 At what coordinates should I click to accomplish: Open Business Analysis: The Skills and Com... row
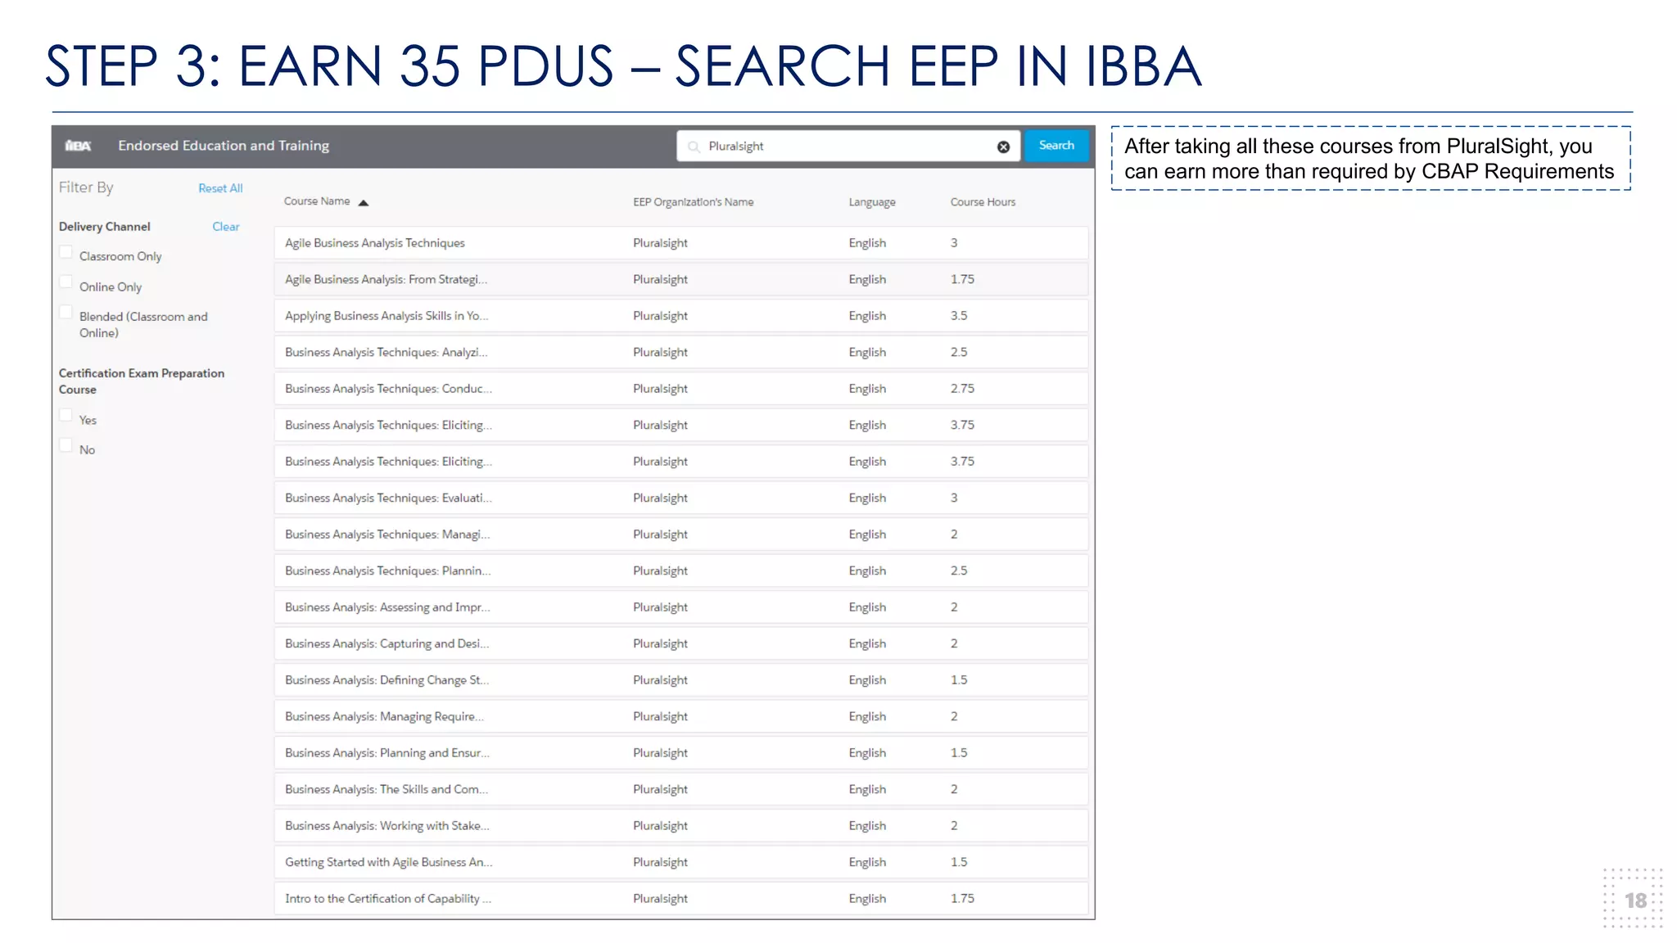(681, 789)
